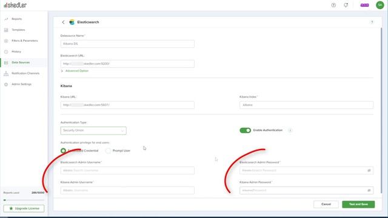Show the Elasticsearch Admin Password value
The image size is (388, 218).
[369, 170]
